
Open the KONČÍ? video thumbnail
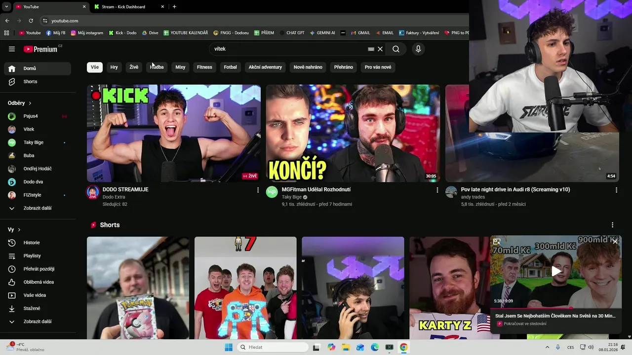click(353, 133)
